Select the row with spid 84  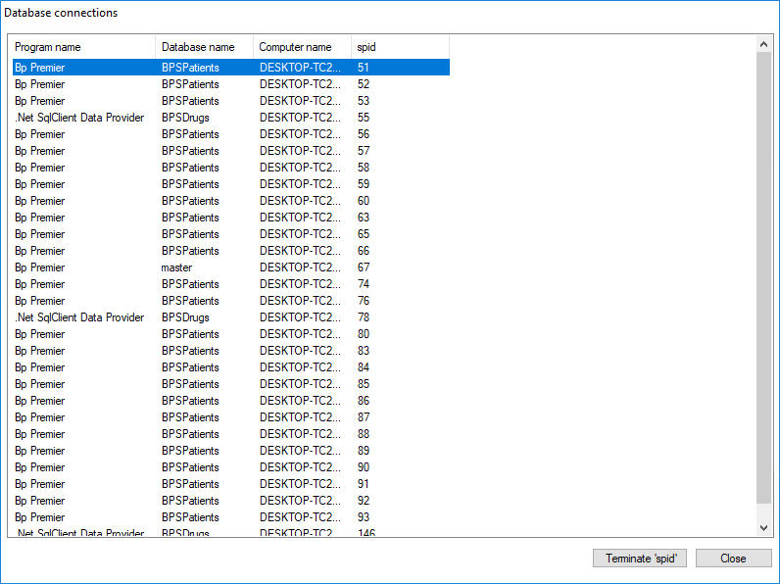231,367
